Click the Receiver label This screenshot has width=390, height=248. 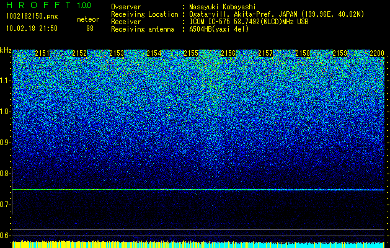126,22
